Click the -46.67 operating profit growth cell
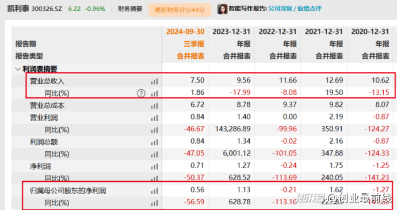The width and height of the screenshot is (397, 210). 194,129
